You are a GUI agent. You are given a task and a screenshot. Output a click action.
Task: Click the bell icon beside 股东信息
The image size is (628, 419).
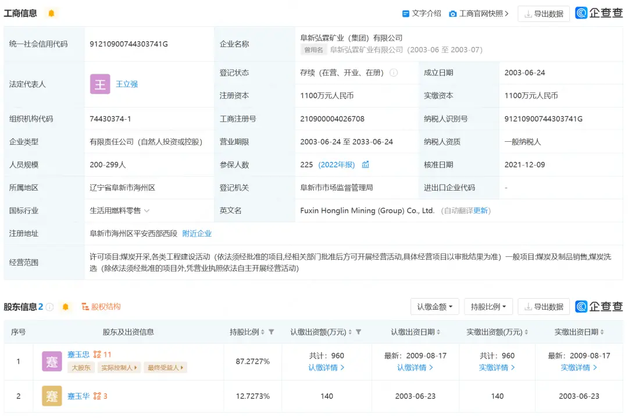coord(66,307)
